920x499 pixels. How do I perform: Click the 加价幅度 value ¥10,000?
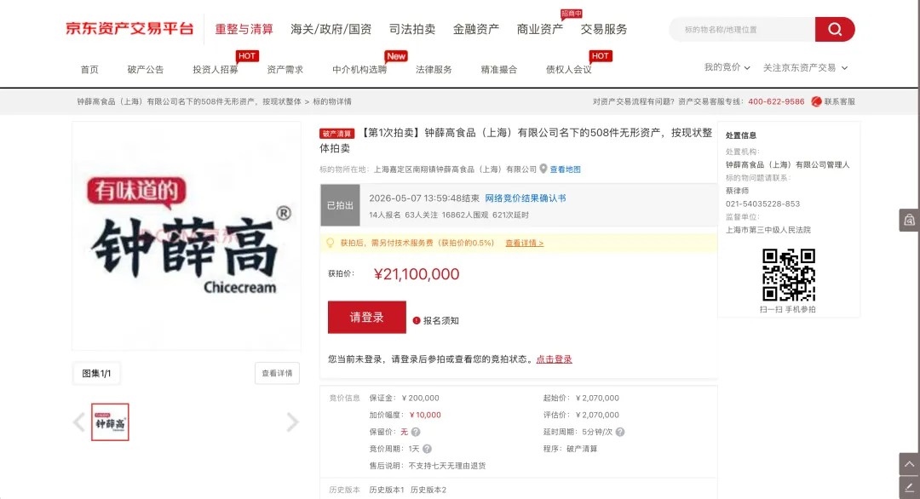425,416
